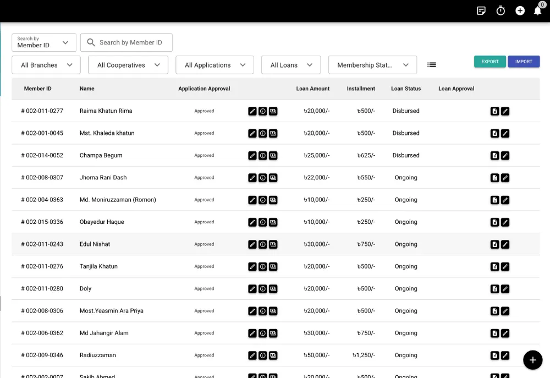The width and height of the screenshot is (550, 378).
Task: Click the add circle icon in header
Action: coord(520,11)
